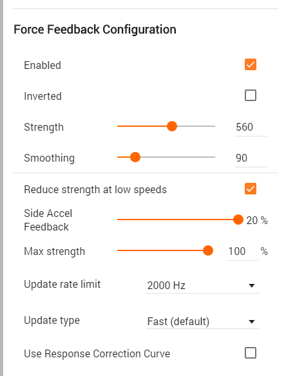
Task: Open the Update type dropdown
Action: click(203, 321)
